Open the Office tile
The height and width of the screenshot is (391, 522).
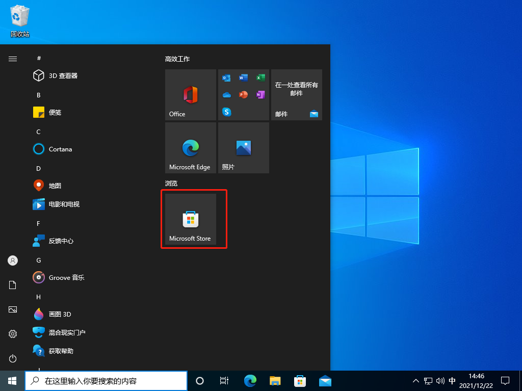[190, 95]
